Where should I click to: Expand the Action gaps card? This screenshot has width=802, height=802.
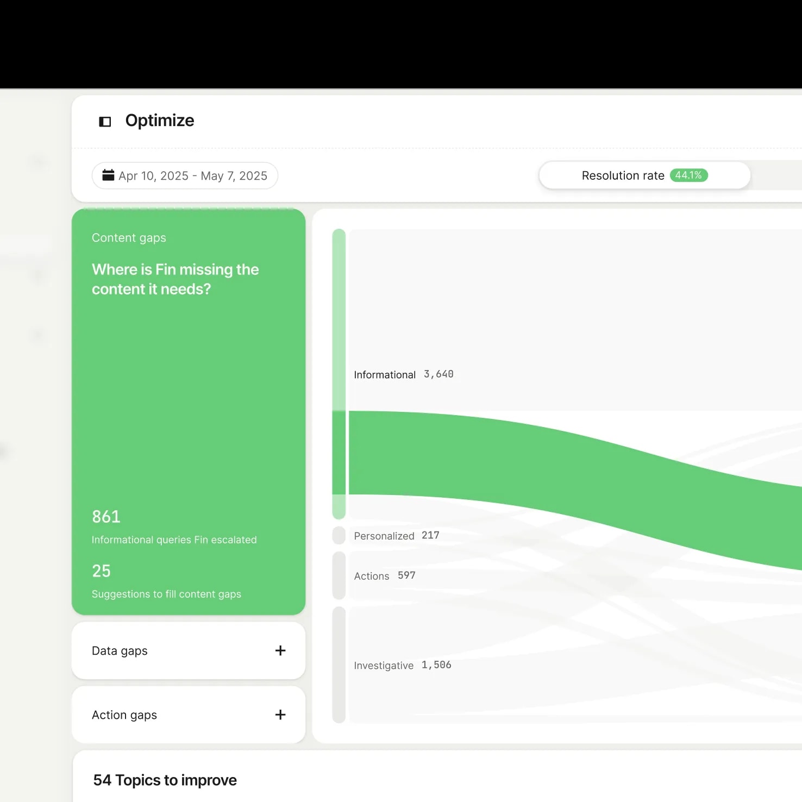click(x=189, y=715)
